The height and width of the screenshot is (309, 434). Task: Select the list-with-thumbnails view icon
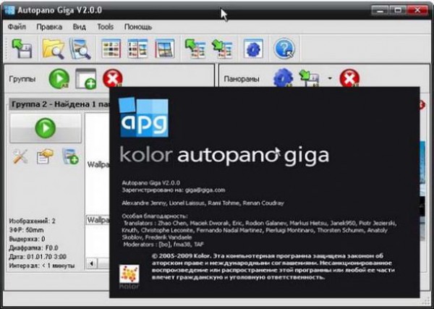tap(138, 48)
